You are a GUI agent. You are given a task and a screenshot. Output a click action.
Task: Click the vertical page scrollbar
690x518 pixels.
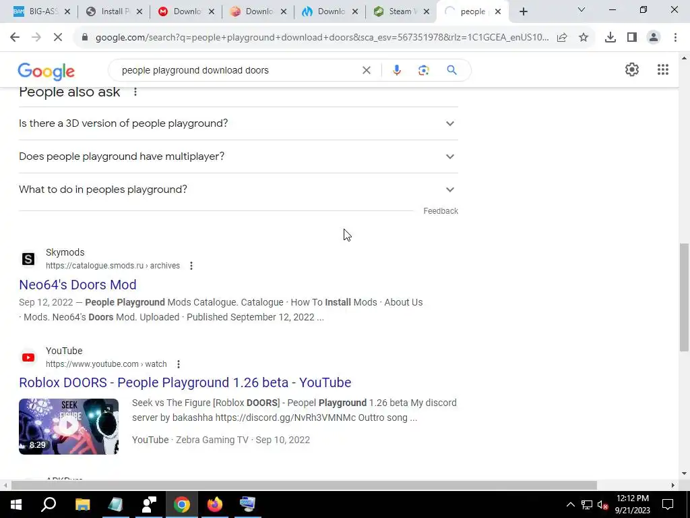(685, 297)
